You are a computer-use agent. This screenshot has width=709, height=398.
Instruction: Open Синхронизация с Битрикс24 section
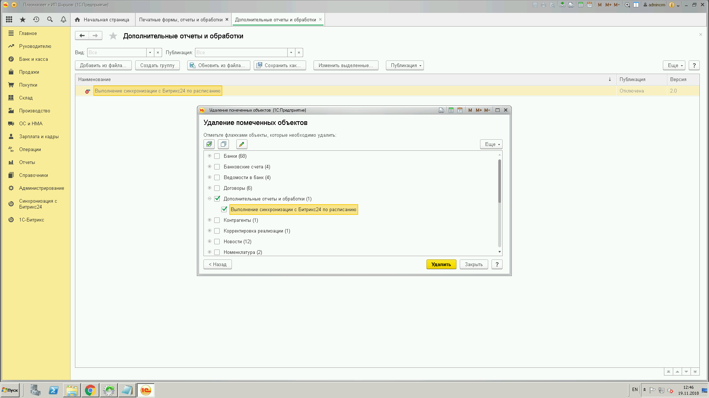click(x=38, y=204)
